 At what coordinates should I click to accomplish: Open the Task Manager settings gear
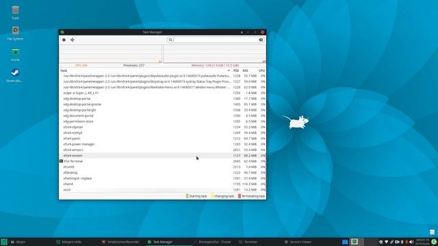tap(64, 40)
